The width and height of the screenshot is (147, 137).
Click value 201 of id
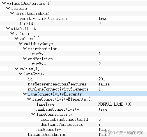[102, 79]
